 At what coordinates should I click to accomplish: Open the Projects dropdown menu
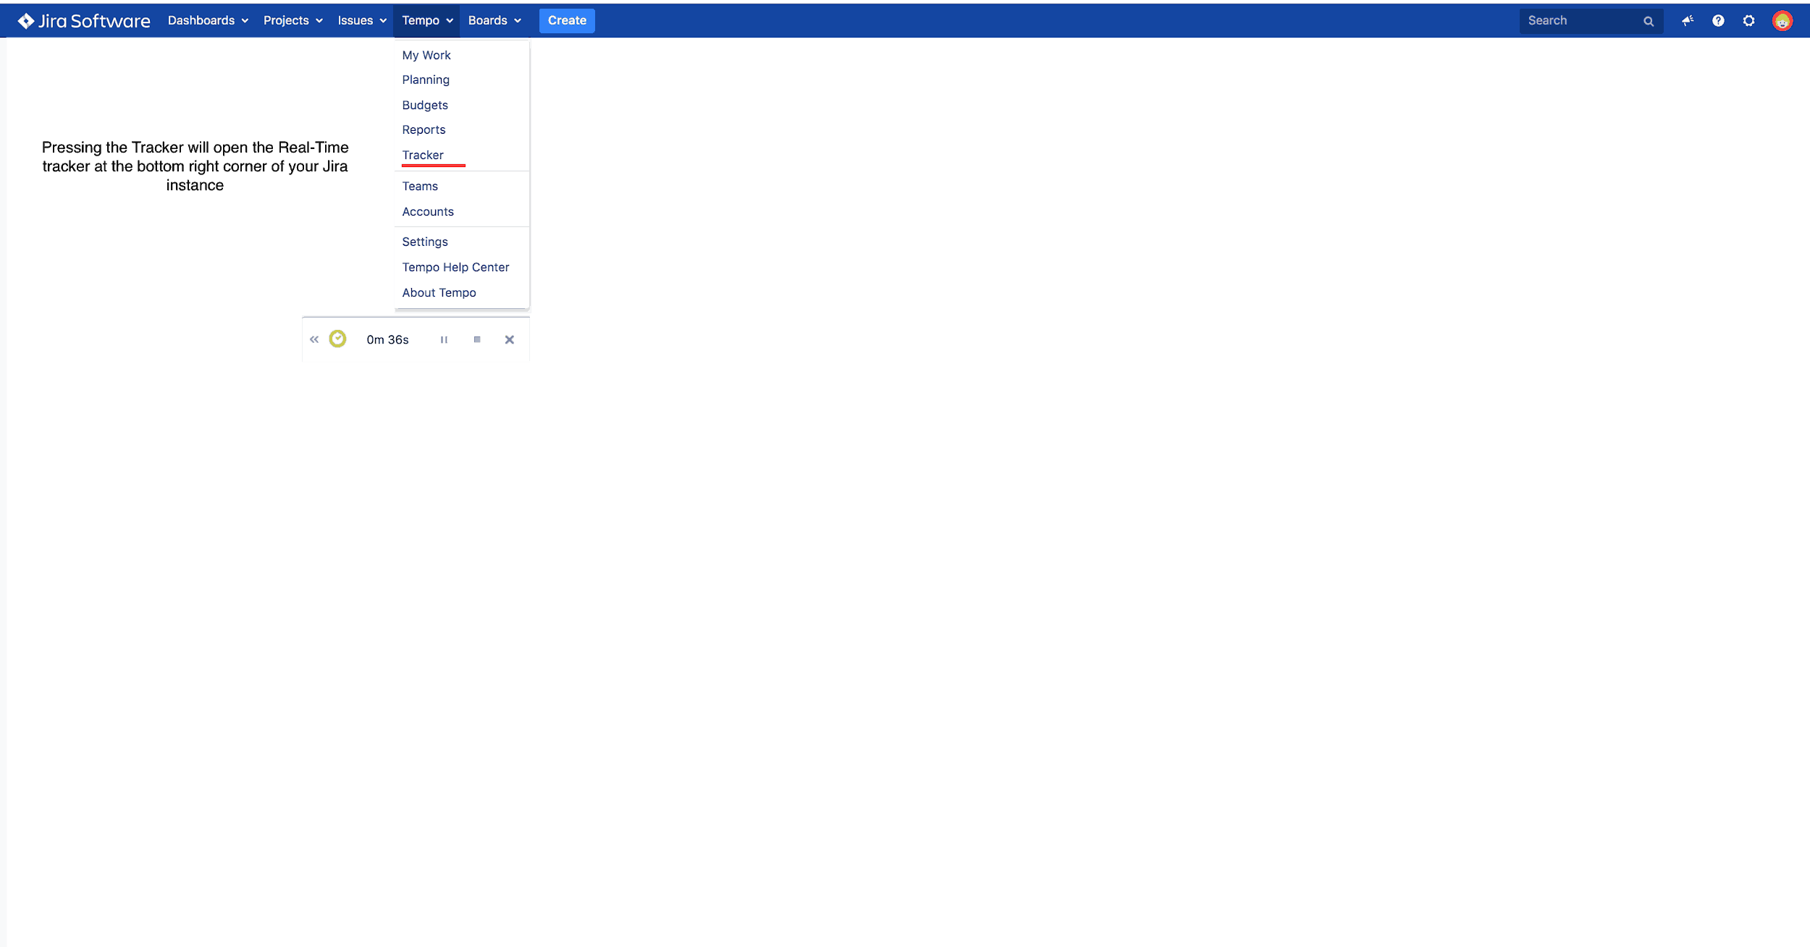(292, 20)
